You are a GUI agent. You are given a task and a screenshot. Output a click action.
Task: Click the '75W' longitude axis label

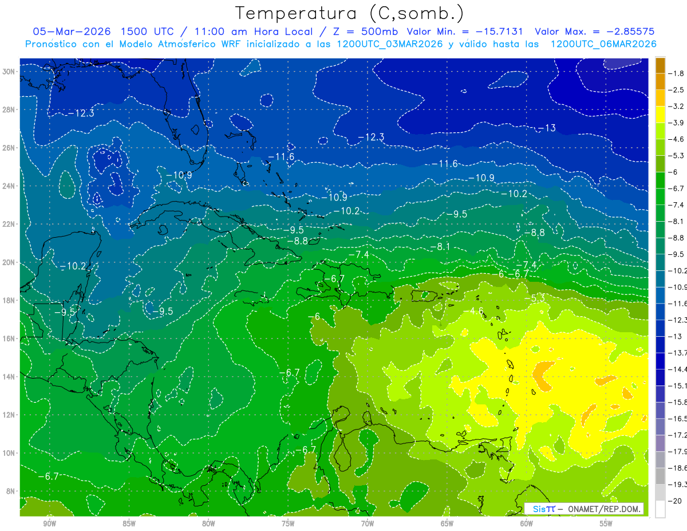tap(288, 524)
